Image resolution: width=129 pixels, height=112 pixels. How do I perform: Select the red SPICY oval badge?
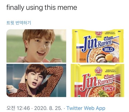109,89
